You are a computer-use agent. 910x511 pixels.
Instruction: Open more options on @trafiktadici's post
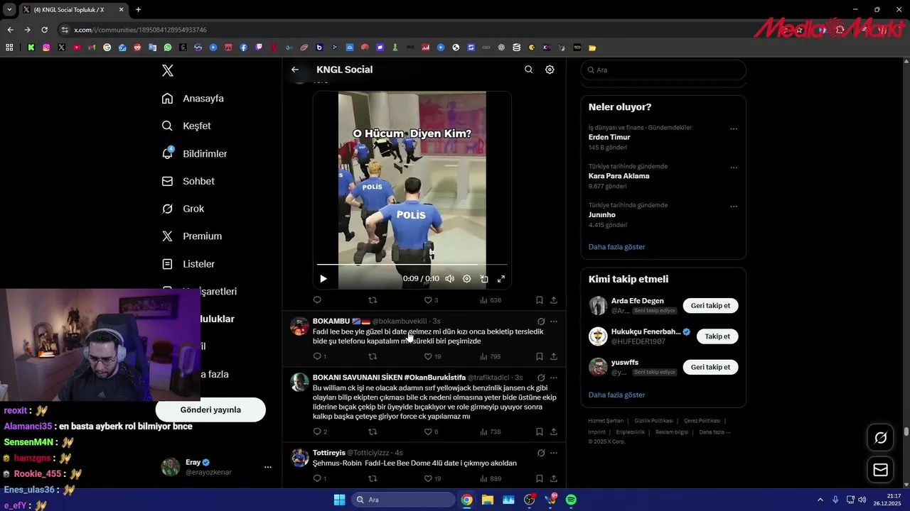point(554,378)
